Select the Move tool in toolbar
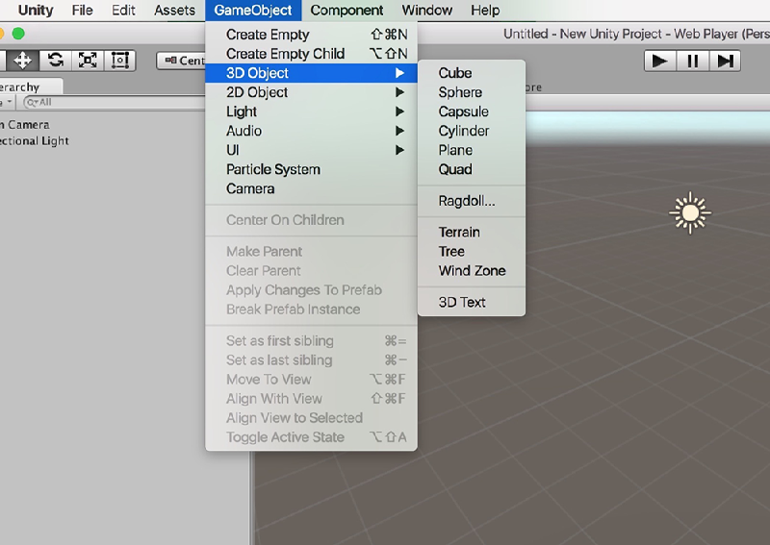 [x=22, y=60]
